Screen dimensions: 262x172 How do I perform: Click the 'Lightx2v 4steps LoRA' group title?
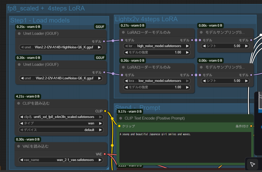(x=146, y=19)
